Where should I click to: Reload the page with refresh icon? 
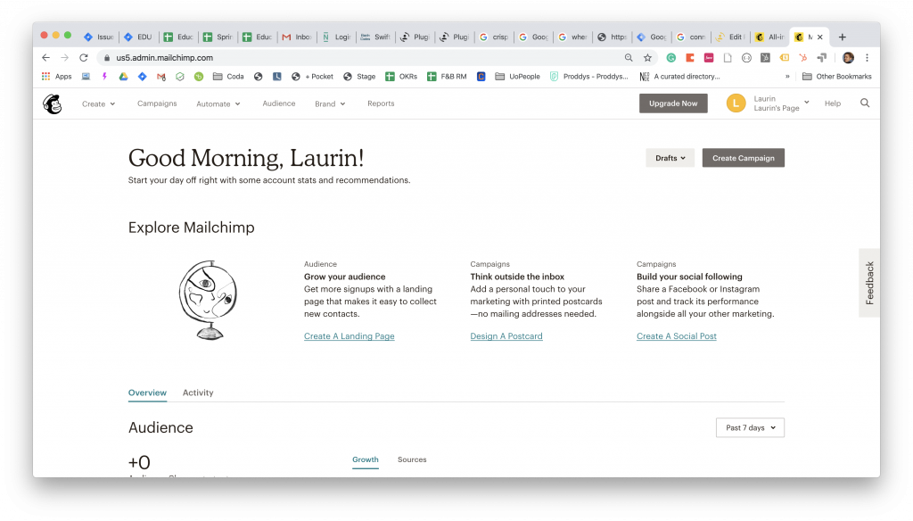[x=84, y=58]
